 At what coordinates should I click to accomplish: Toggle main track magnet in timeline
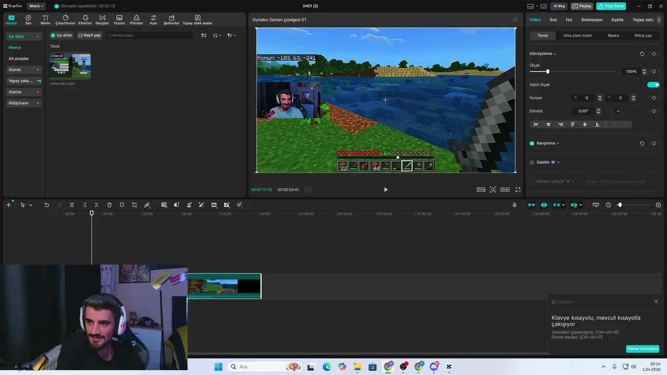tap(532, 205)
